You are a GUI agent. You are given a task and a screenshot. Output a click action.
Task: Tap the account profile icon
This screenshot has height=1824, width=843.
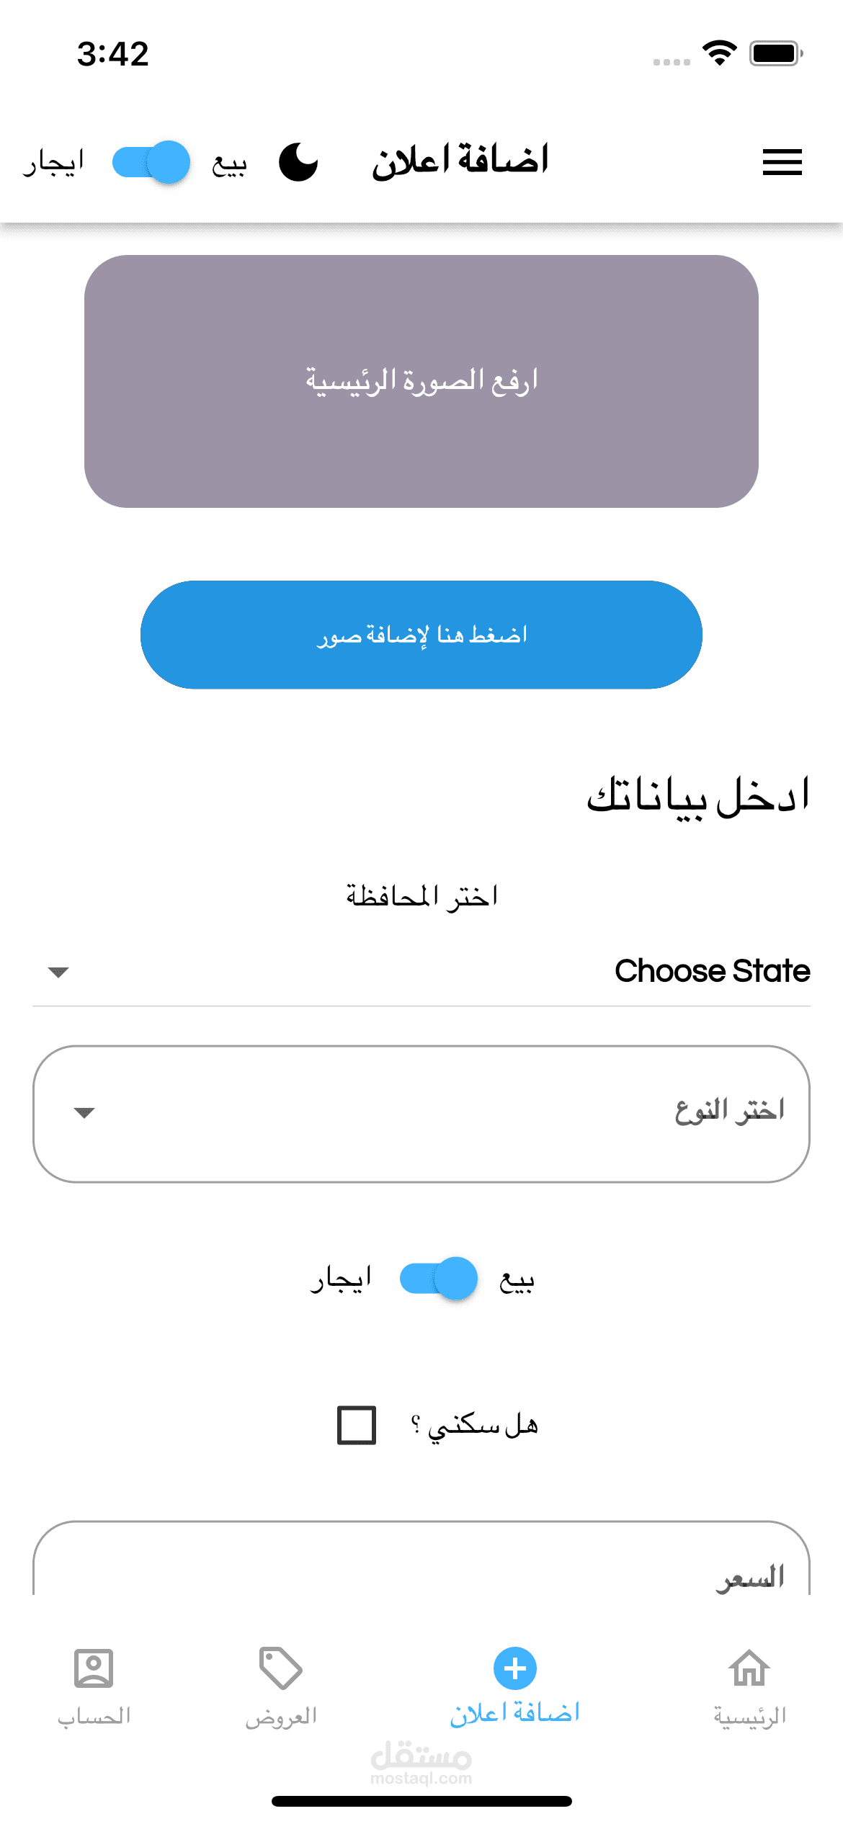[94, 1668]
